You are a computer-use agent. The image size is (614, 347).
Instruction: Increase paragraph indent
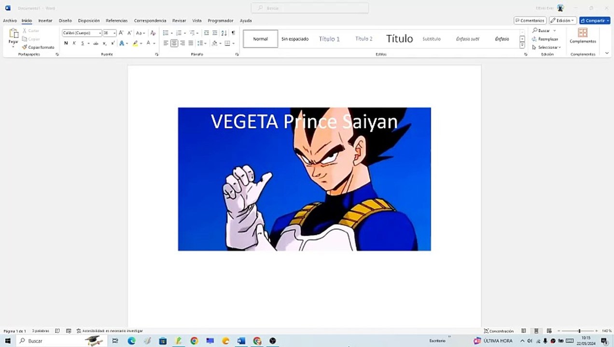point(215,33)
